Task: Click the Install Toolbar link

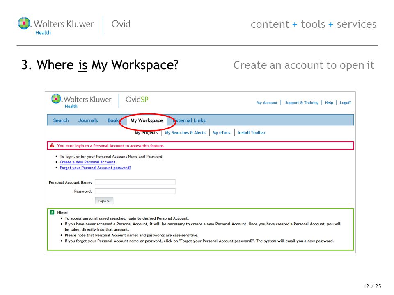Action: coord(252,132)
